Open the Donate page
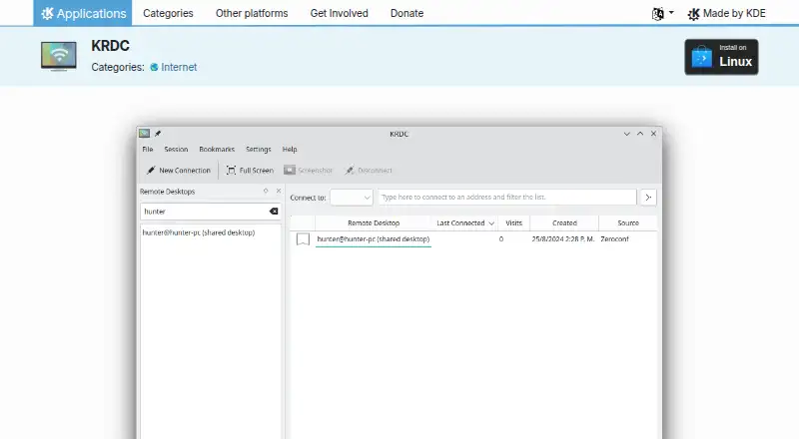This screenshot has height=439, width=799. click(406, 13)
